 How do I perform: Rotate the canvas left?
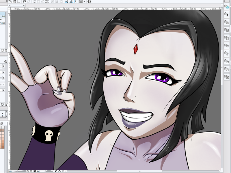(56, 171)
